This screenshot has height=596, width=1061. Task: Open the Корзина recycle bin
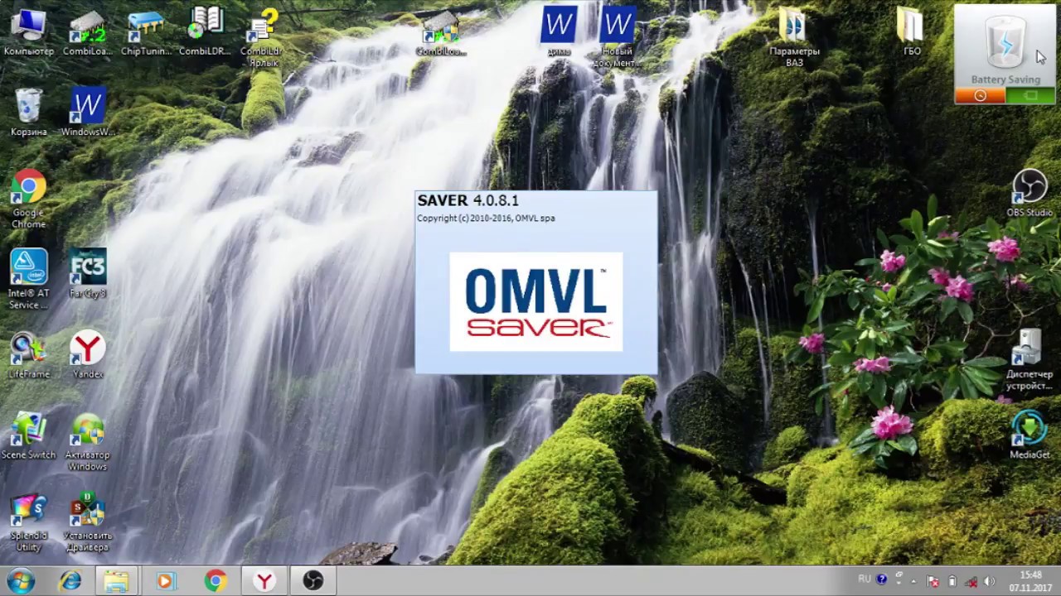(x=28, y=113)
